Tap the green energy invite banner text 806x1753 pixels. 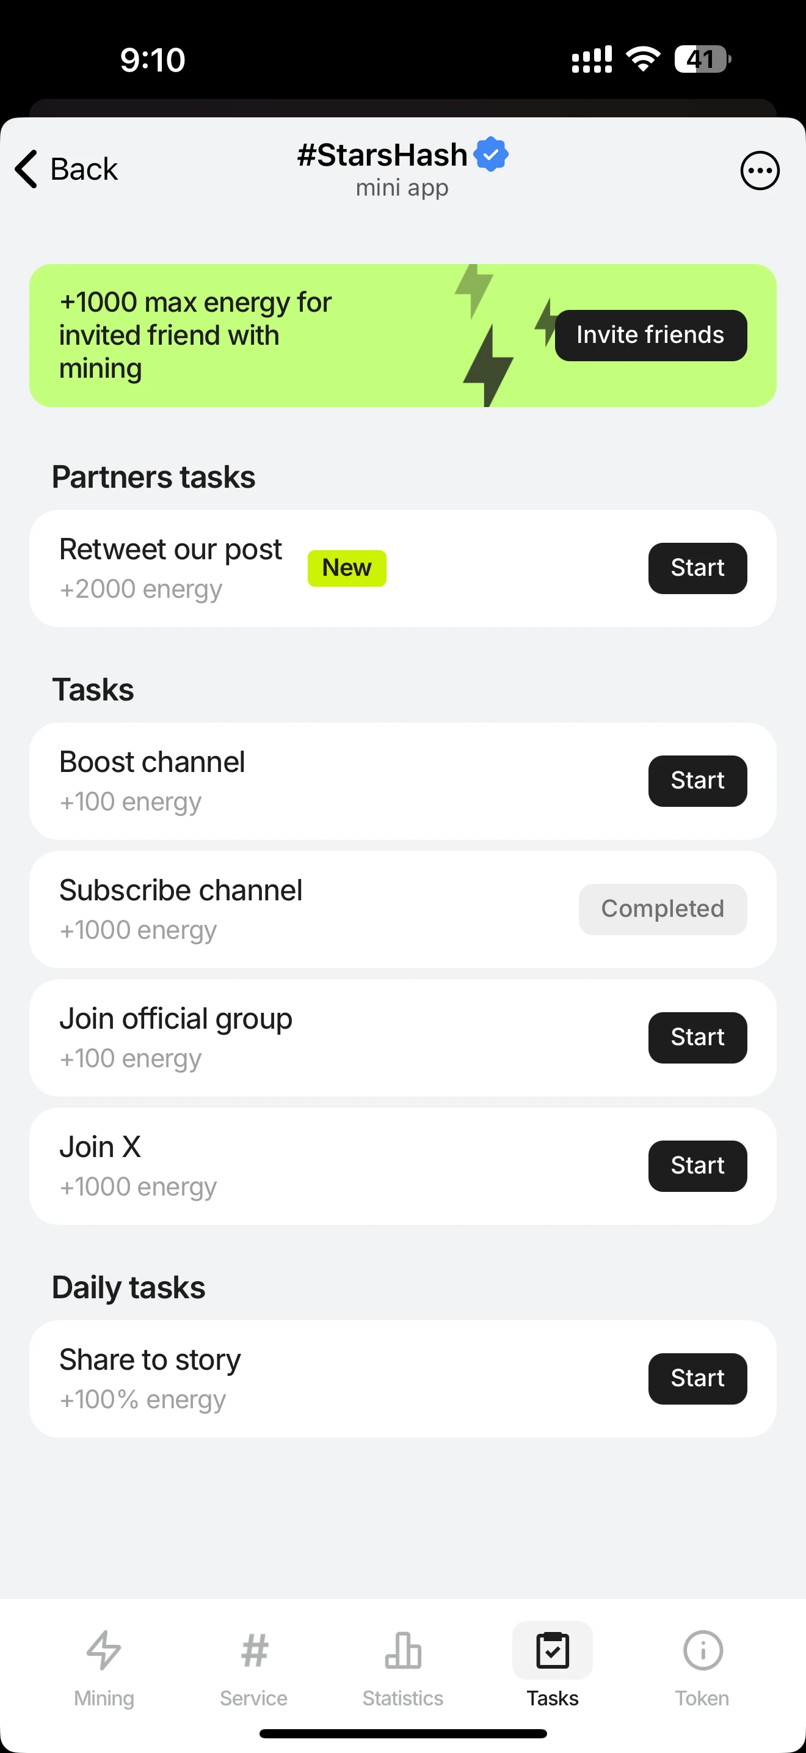click(x=195, y=336)
